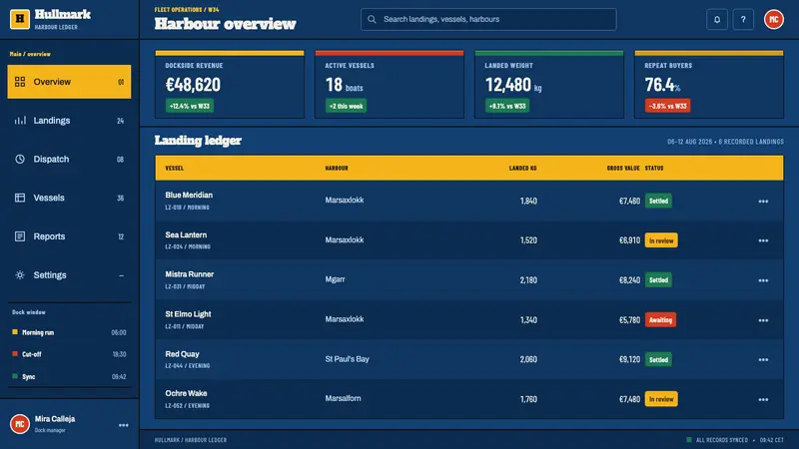The image size is (799, 449).
Task: Open the help question mark
Action: click(743, 19)
